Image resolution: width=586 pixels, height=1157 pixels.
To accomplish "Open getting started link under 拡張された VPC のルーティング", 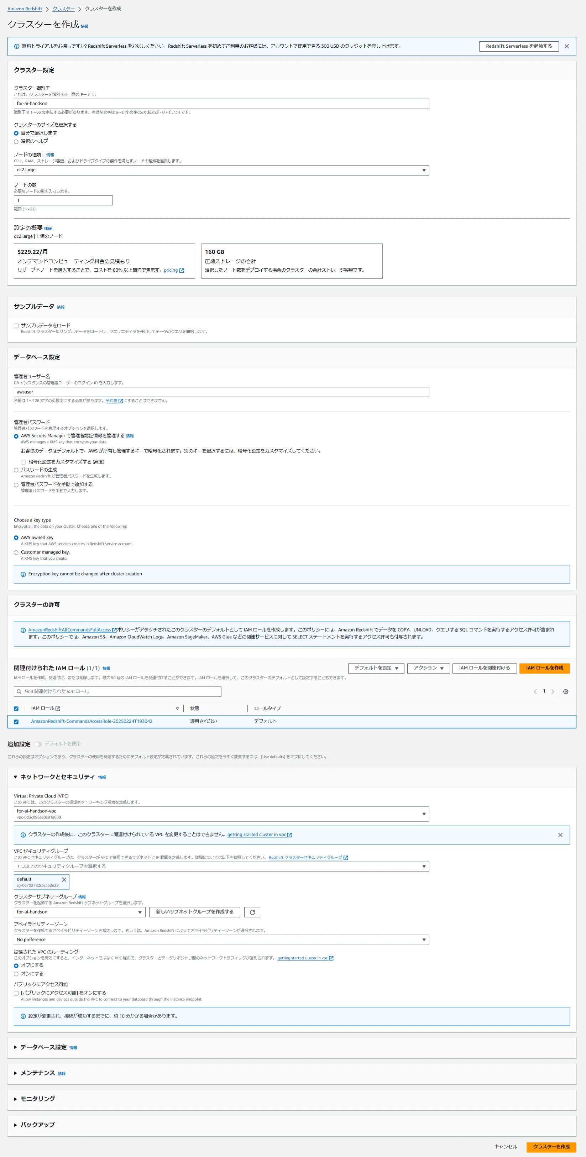I will 305,958.
